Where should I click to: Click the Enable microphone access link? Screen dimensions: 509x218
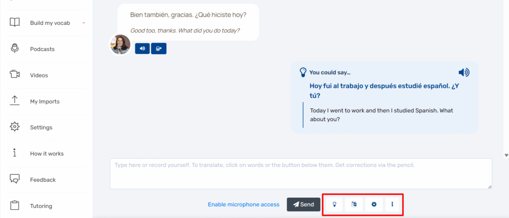(243, 204)
